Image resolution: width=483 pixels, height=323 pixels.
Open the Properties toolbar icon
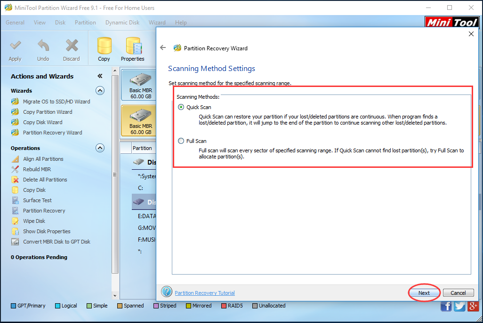point(133,46)
